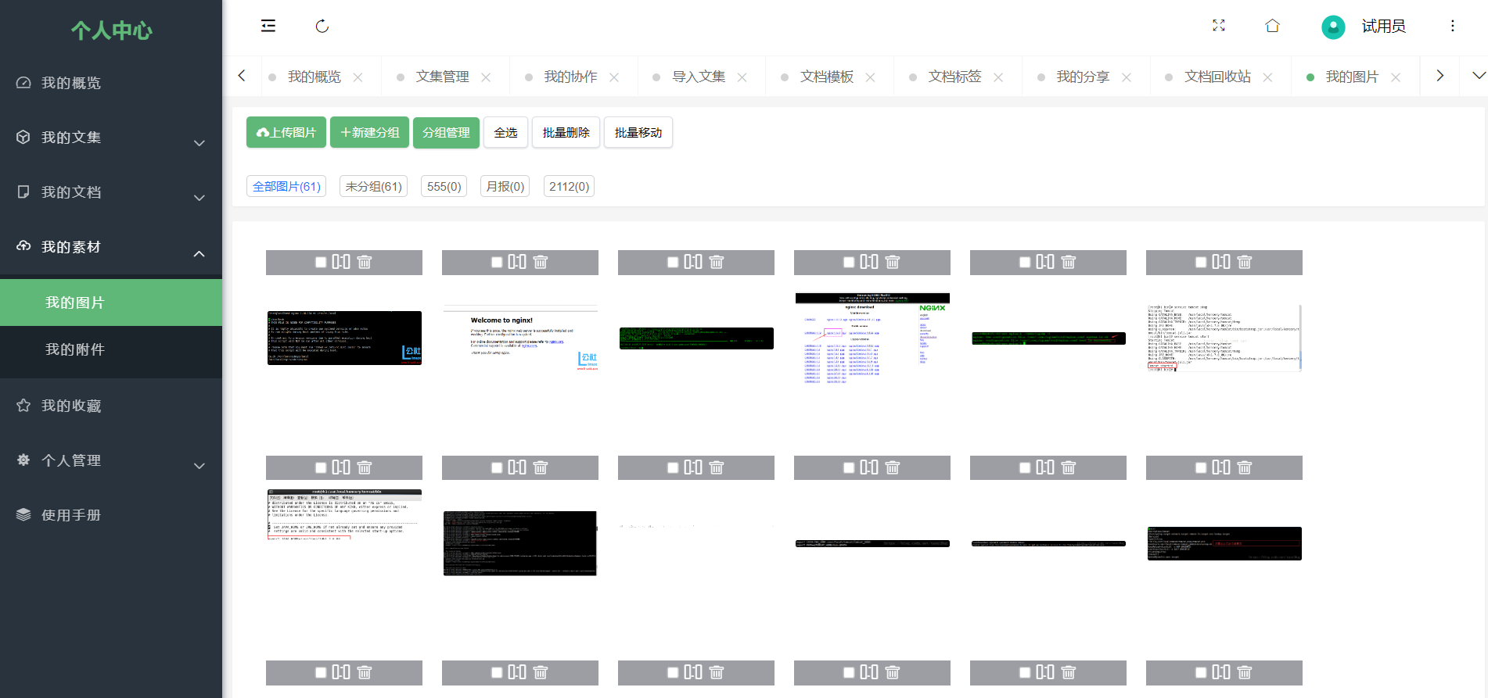Image resolution: width=1488 pixels, height=698 pixels.
Task: Switch to the 我的概览 tab
Action: click(314, 77)
